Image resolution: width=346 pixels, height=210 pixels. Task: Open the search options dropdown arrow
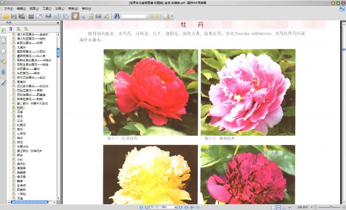(x=172, y=16)
